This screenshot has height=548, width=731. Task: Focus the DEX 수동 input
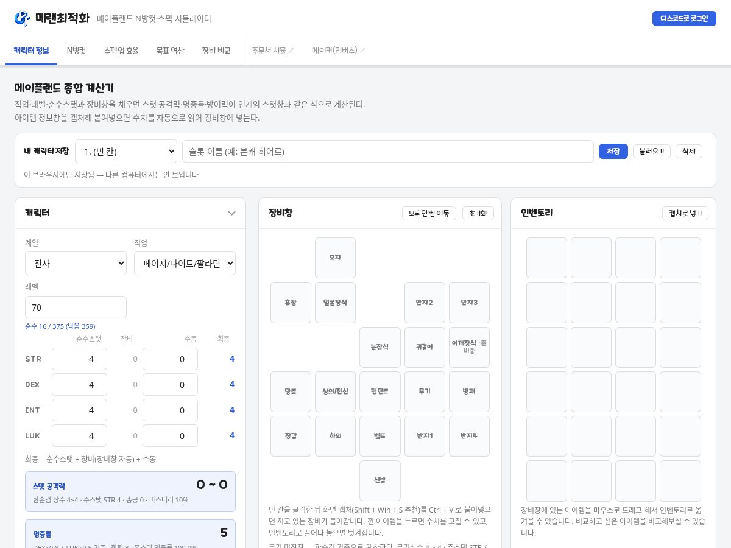[170, 385]
